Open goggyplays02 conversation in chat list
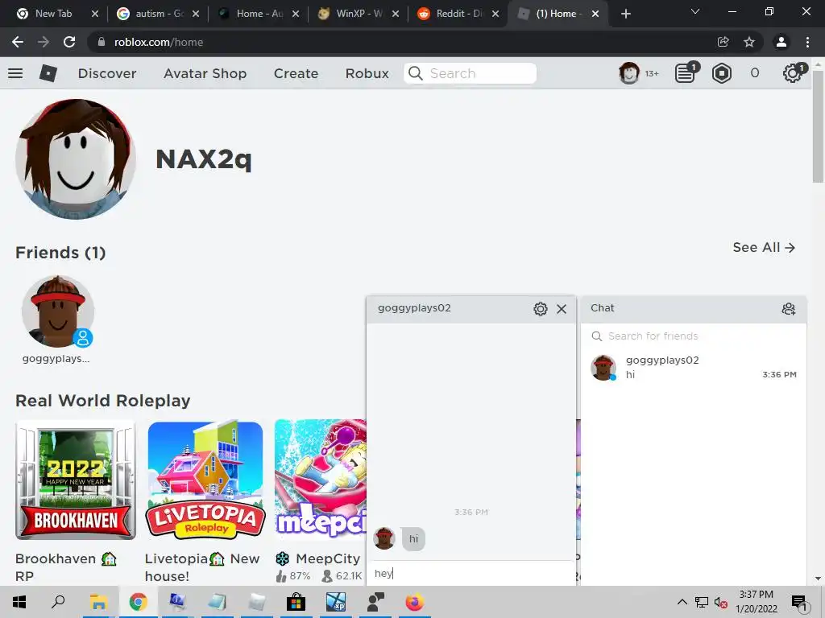 coord(694,367)
